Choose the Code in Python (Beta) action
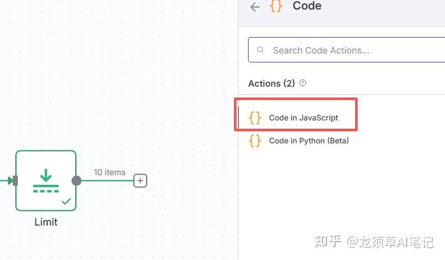Viewport: 445px width, 260px height. pyautogui.click(x=309, y=141)
